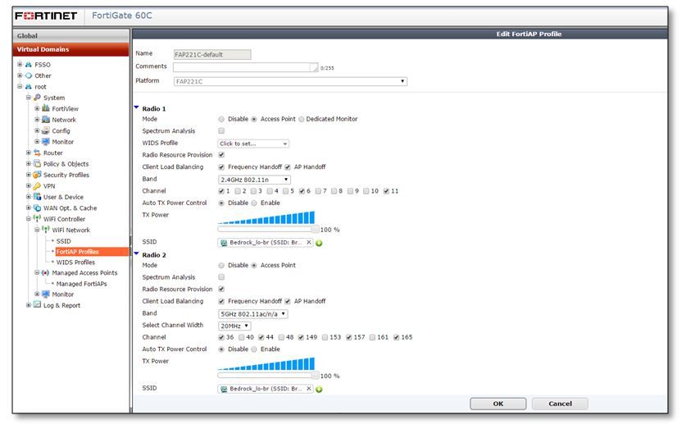Click the FortiView chart icon
691x429 pixels.
click(46, 108)
